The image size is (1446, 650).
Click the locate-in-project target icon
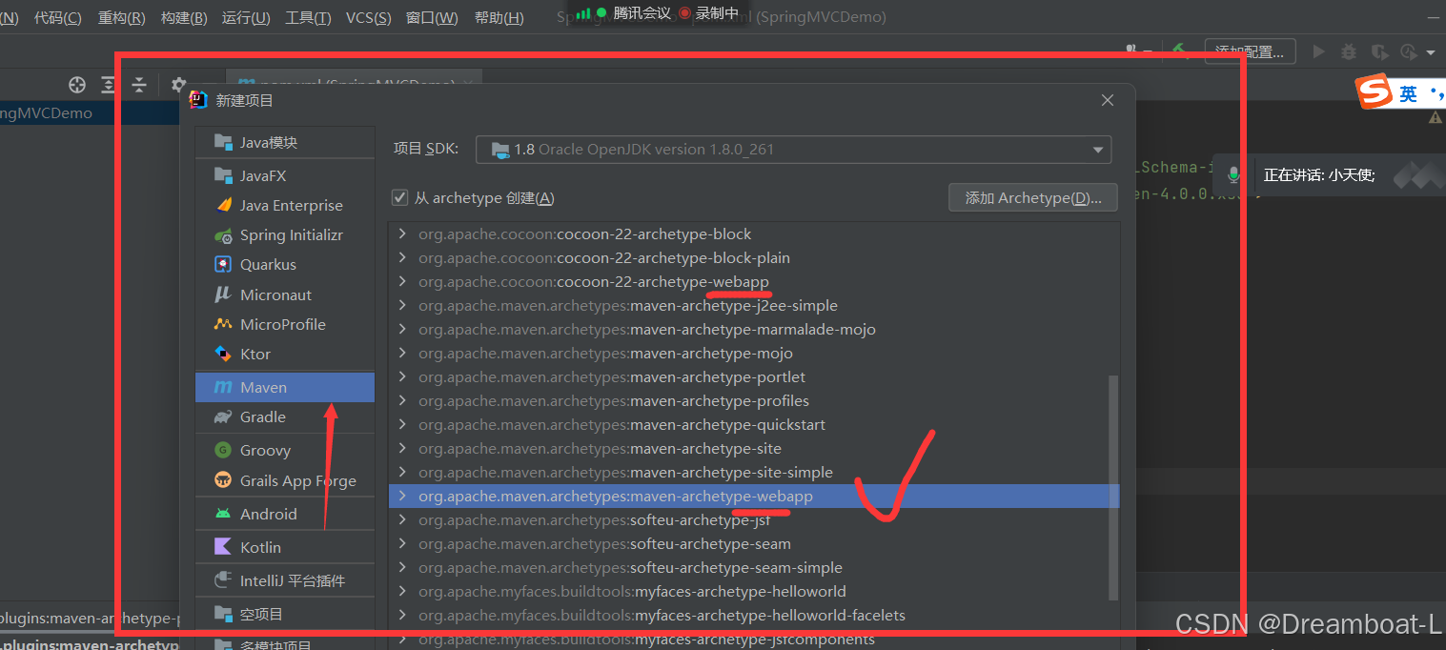[x=77, y=85]
